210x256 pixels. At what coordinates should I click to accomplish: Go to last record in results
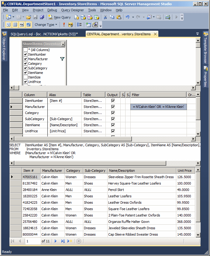[63, 241]
